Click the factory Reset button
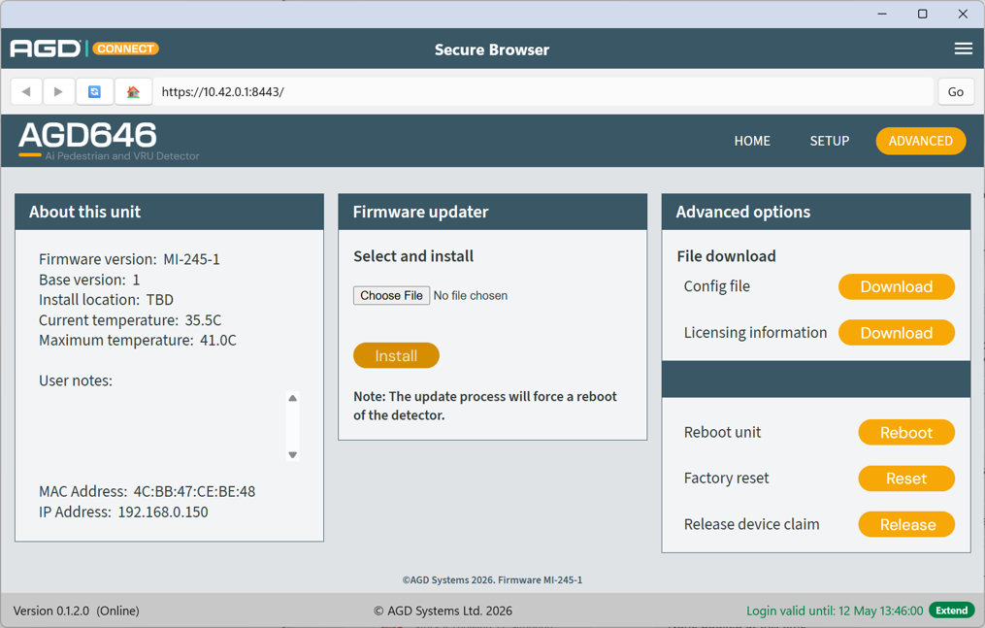This screenshot has height=628, width=985. click(906, 479)
